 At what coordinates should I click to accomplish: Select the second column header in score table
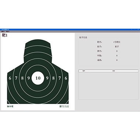click(x=114, y=71)
